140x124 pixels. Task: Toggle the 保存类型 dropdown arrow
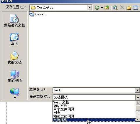pyautogui.click(x=137, y=98)
